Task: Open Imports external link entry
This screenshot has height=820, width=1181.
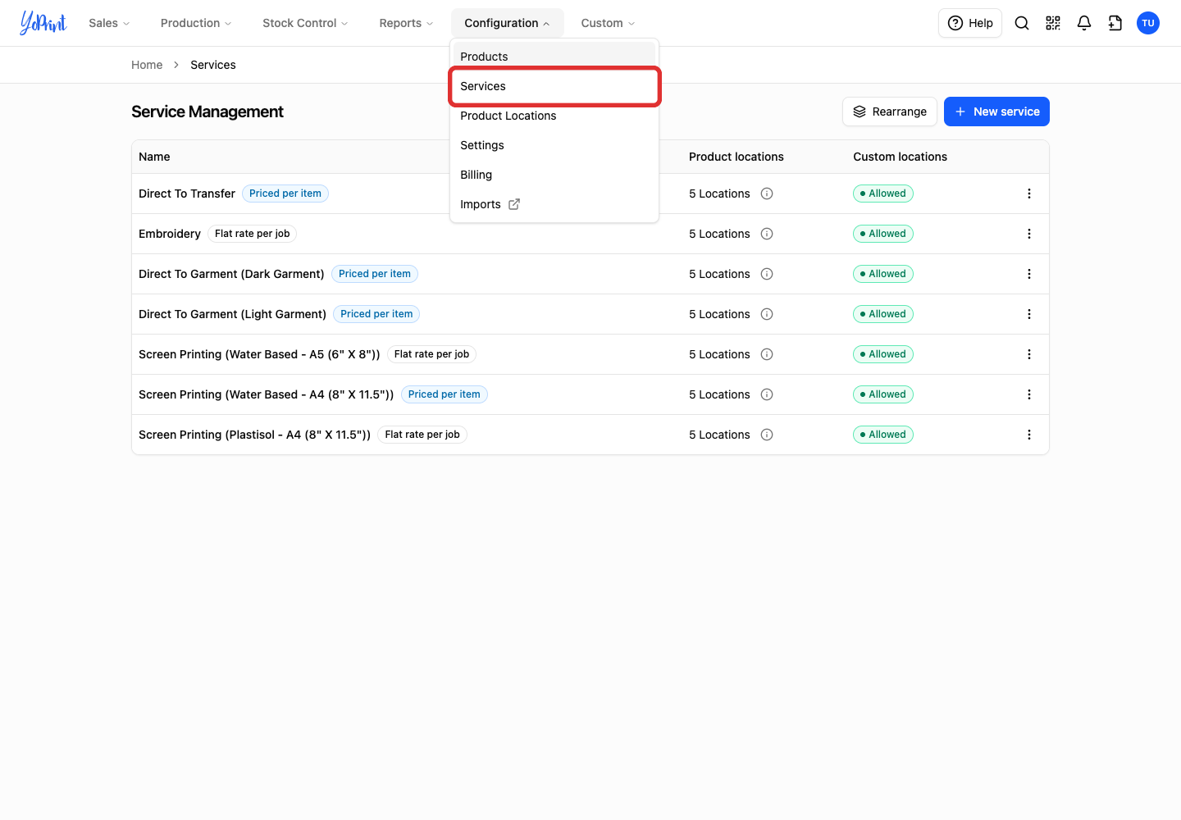Action: (554, 204)
